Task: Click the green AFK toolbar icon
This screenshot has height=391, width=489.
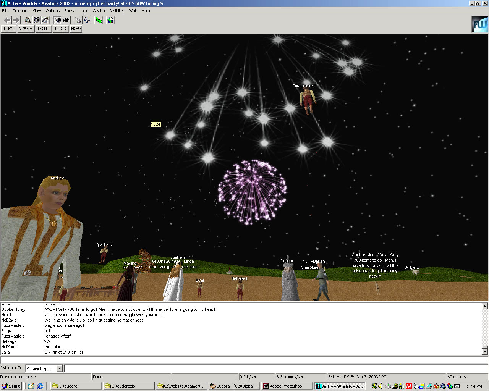Action: click(99, 20)
